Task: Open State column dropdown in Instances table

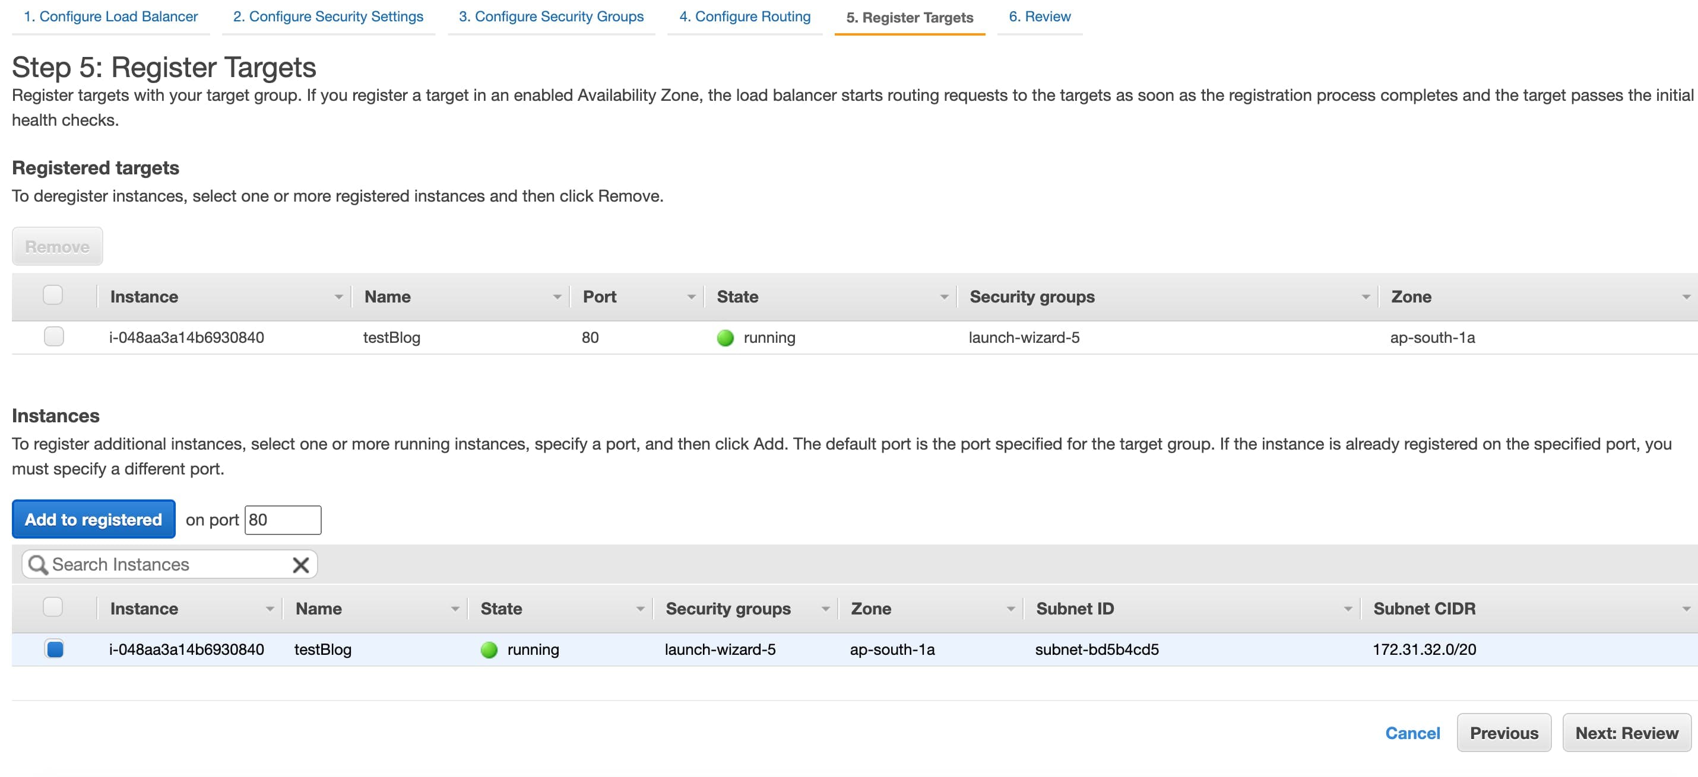Action: [640, 610]
